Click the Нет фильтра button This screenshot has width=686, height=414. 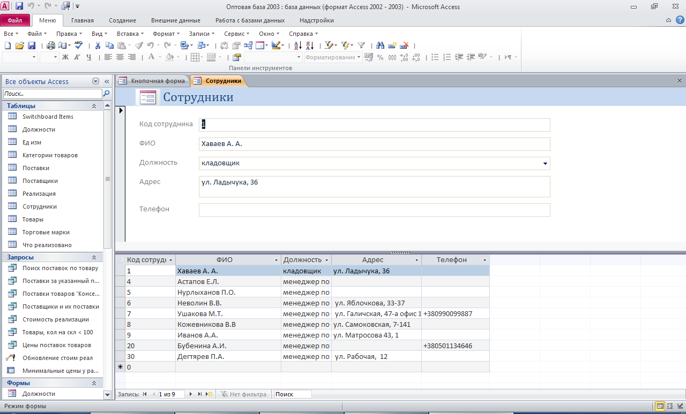click(x=243, y=394)
